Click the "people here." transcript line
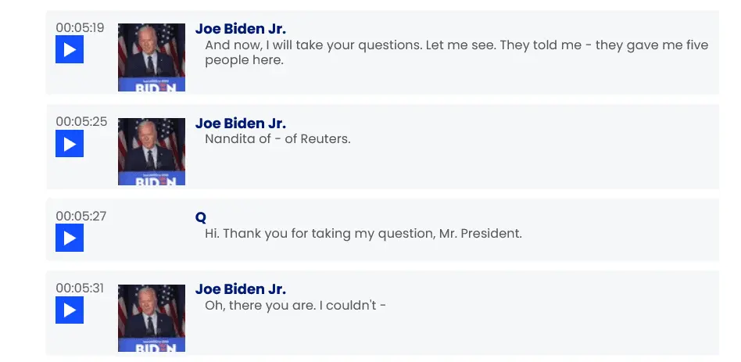Screen dimensions: 741x362 pos(244,60)
